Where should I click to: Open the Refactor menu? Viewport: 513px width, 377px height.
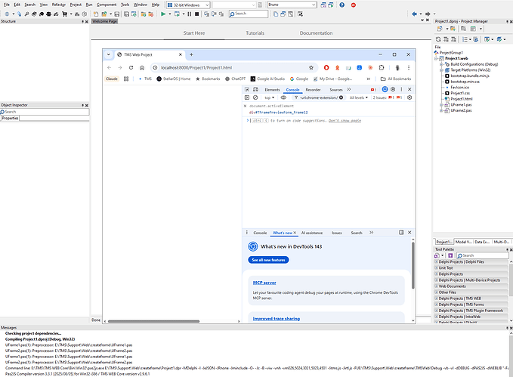click(58, 5)
